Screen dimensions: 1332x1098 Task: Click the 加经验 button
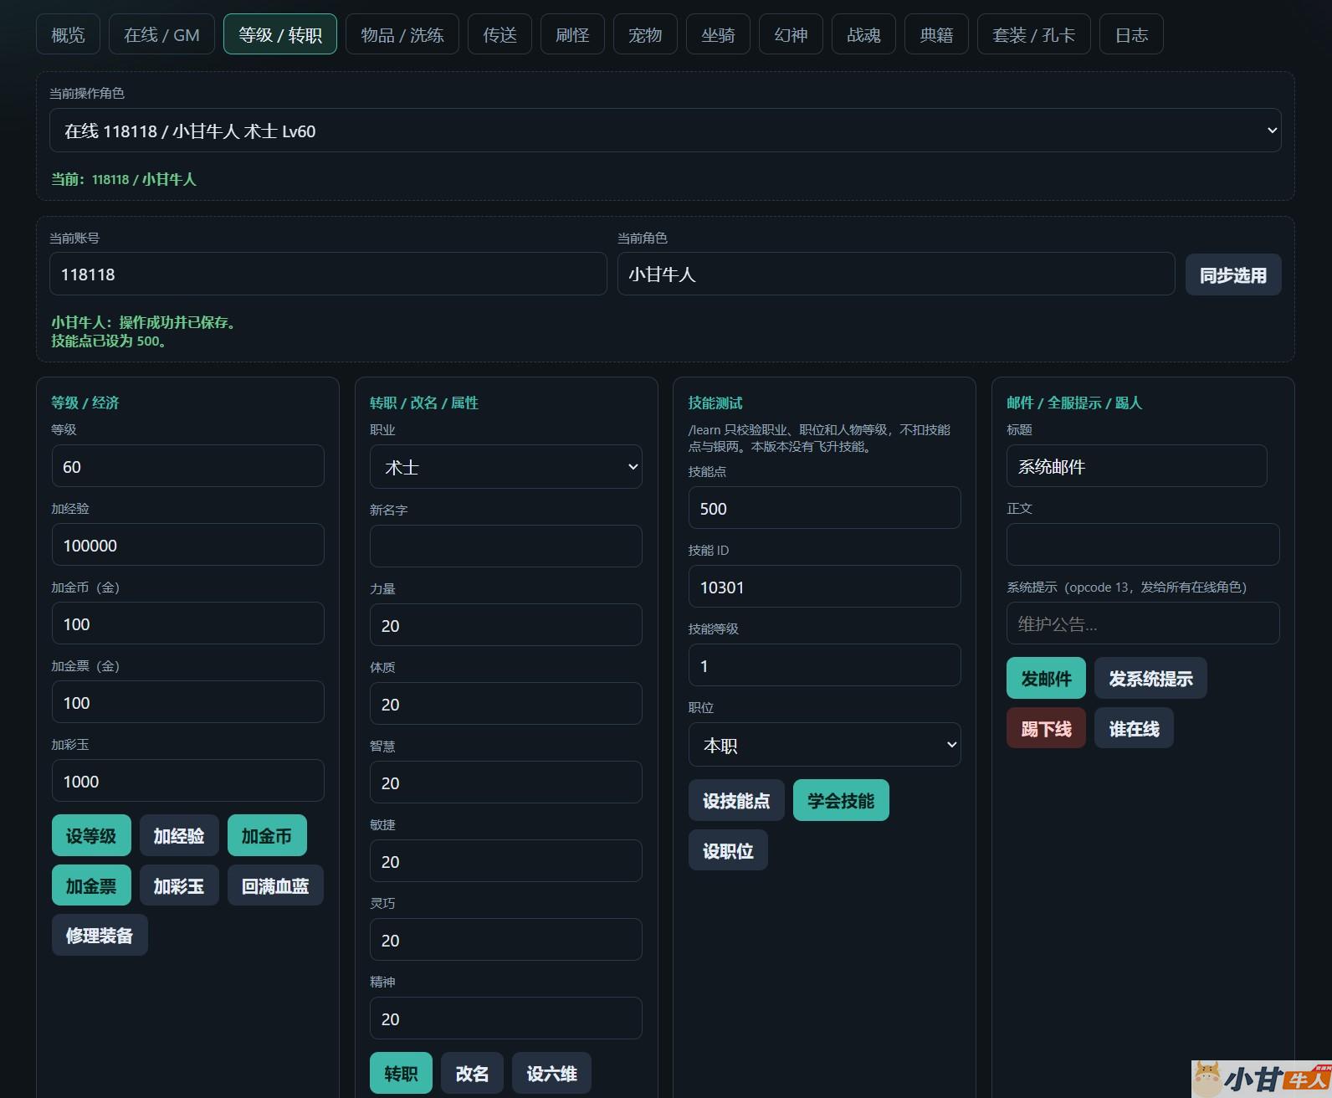[x=179, y=835]
